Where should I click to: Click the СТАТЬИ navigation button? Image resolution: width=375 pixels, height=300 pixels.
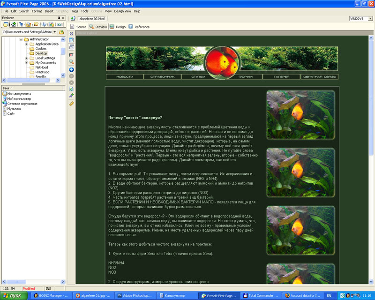tap(198, 77)
